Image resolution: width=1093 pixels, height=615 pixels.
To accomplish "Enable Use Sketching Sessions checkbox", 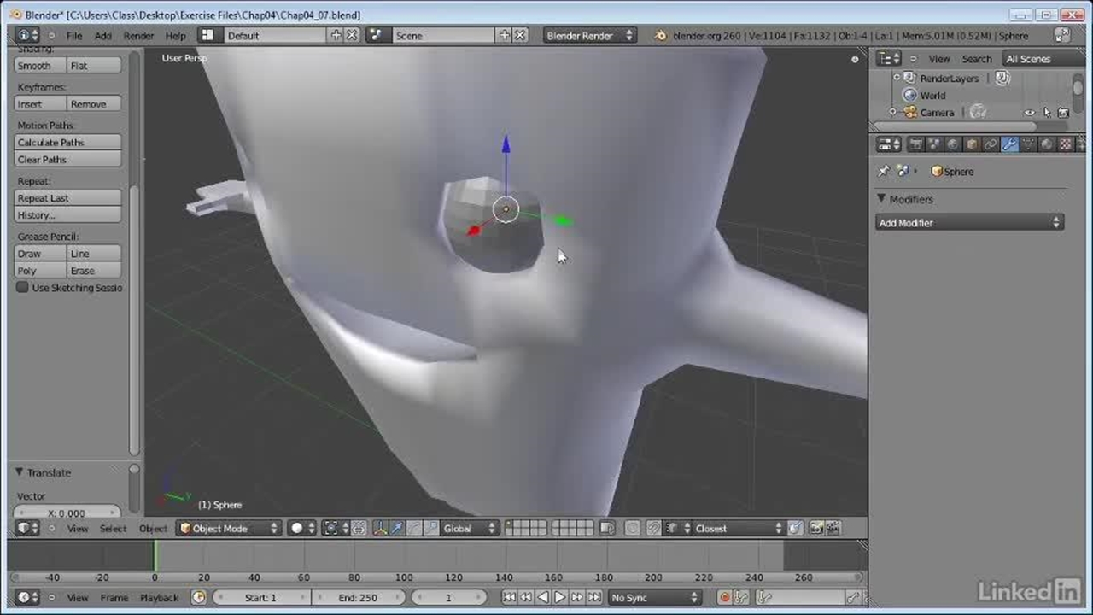I will [23, 288].
